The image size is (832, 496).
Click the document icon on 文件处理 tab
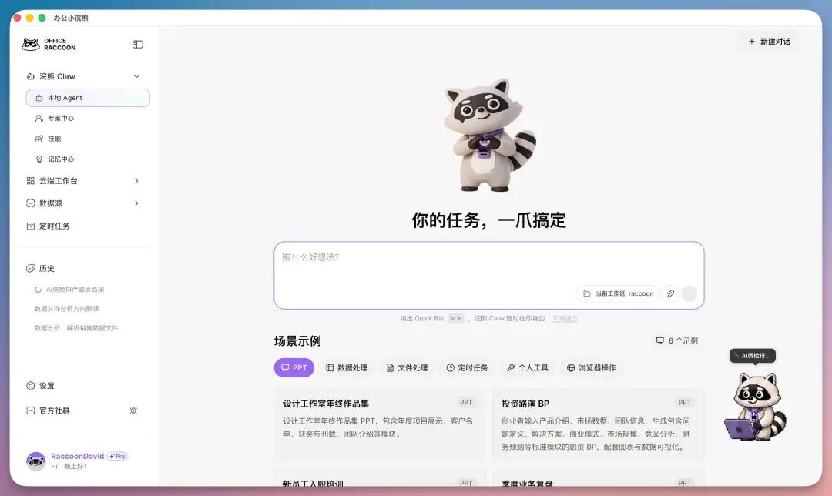coord(390,367)
